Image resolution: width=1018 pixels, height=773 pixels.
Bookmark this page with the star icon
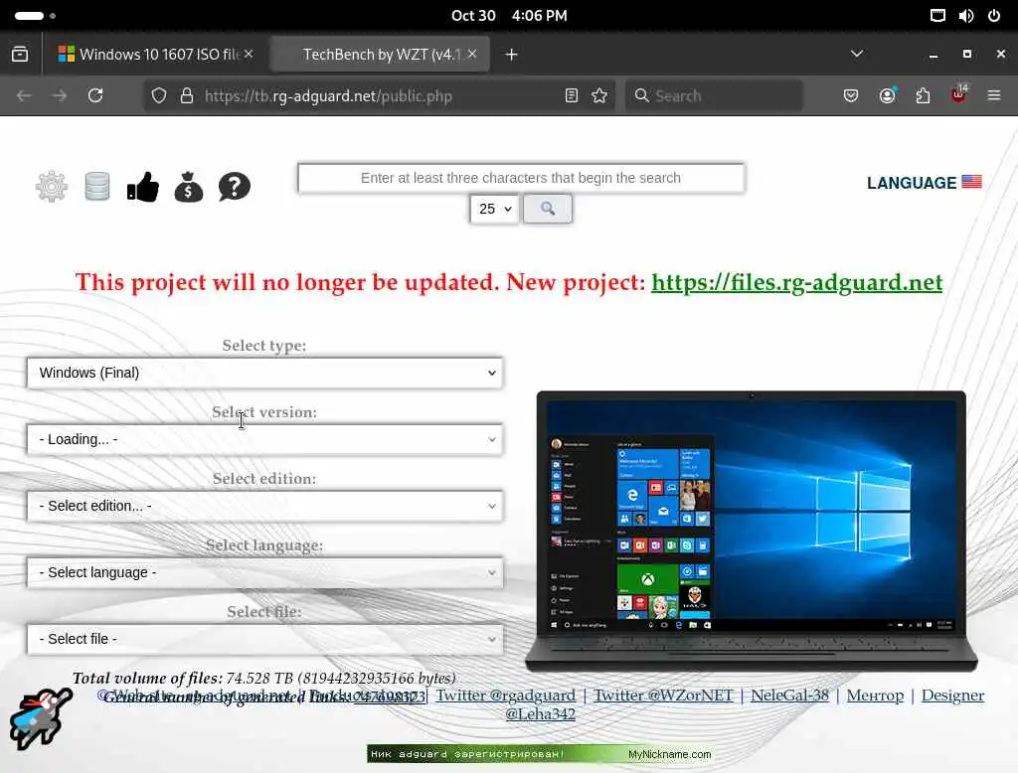point(599,96)
